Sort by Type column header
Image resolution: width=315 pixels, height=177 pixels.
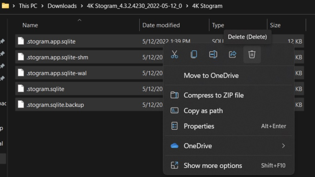pos(218,25)
